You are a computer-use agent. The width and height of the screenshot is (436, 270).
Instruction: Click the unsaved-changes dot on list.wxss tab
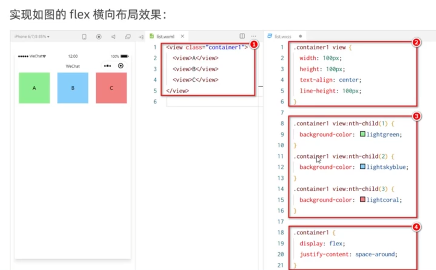point(300,36)
